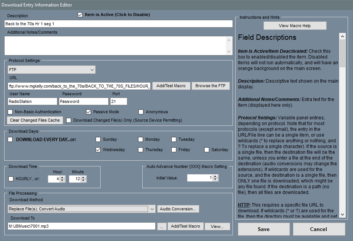353x241 pixels.
Task: Increase the Hour spinner value
Action: click(x=62, y=177)
